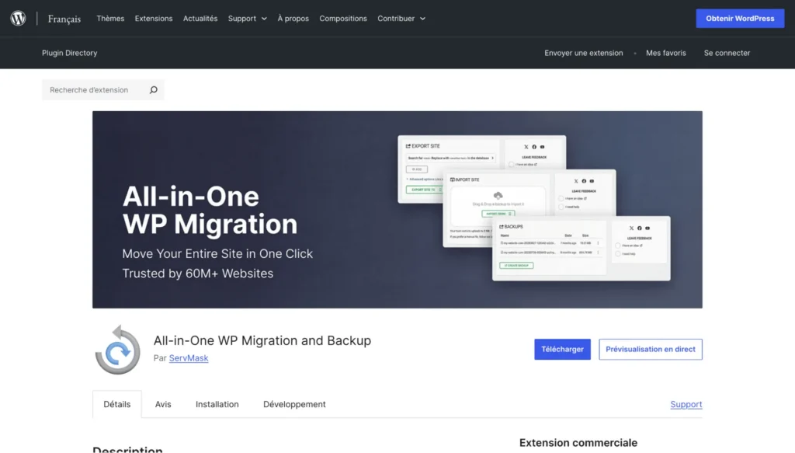Click the WordPress logo icon
The width and height of the screenshot is (795, 453).
19,19
